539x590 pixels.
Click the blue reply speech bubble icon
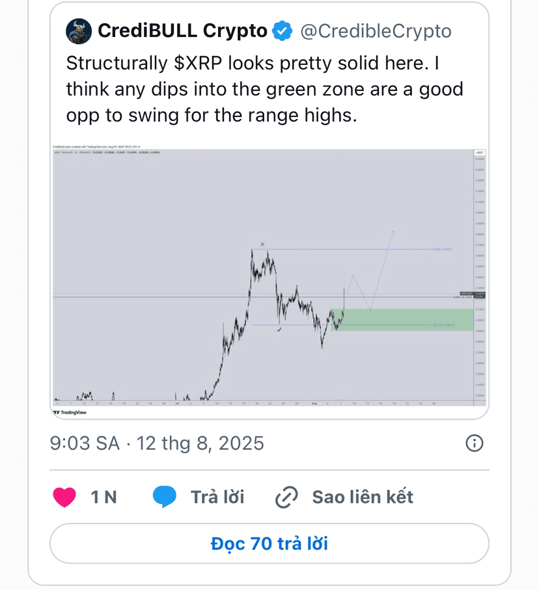[x=164, y=497]
